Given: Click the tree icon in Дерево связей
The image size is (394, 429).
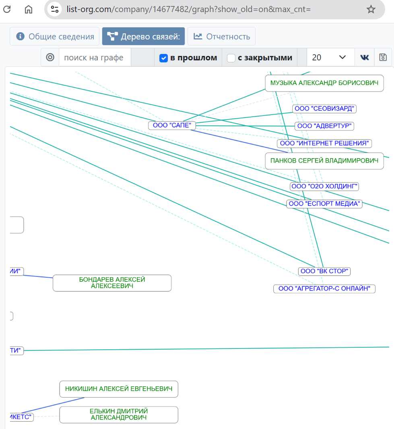Looking at the screenshot, I should 112,36.
